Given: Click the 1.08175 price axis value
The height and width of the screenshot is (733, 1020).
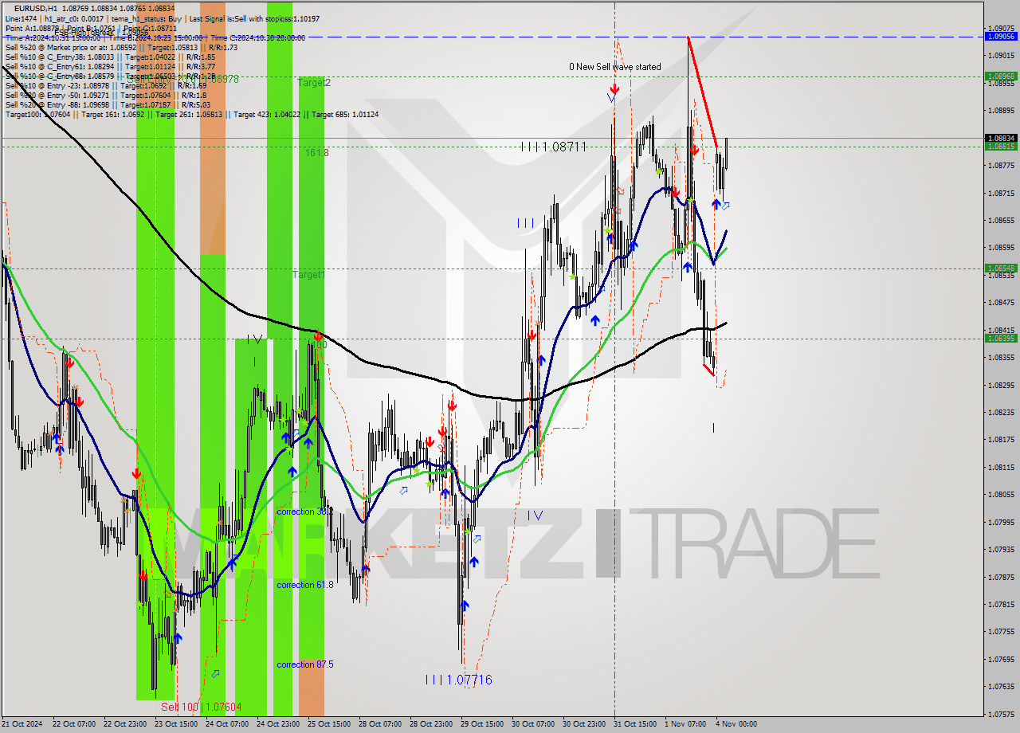Looking at the screenshot, I should click(1001, 440).
